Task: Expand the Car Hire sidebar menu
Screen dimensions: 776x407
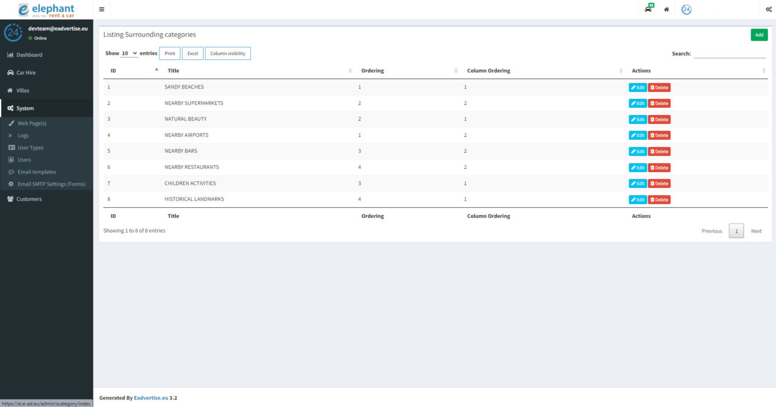Action: [26, 73]
